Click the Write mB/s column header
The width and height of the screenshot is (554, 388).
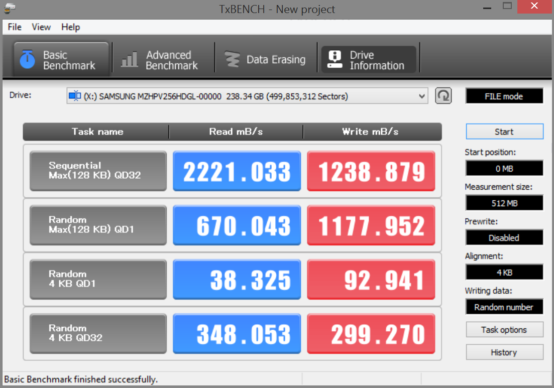(372, 132)
